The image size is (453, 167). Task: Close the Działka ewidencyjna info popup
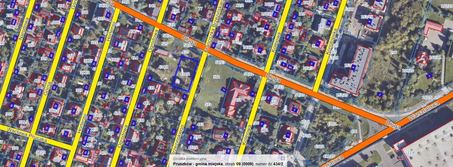click(x=283, y=159)
